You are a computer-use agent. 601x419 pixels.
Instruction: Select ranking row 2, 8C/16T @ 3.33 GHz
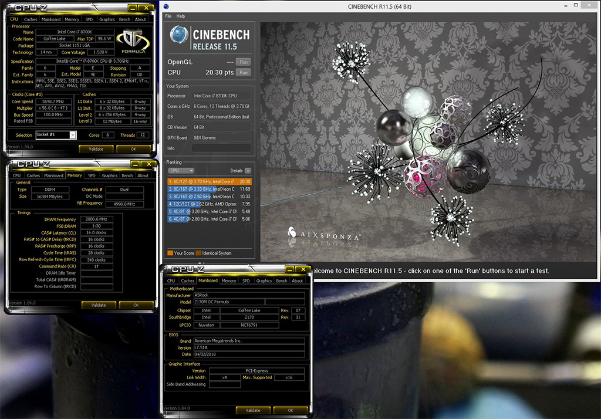[210, 189]
